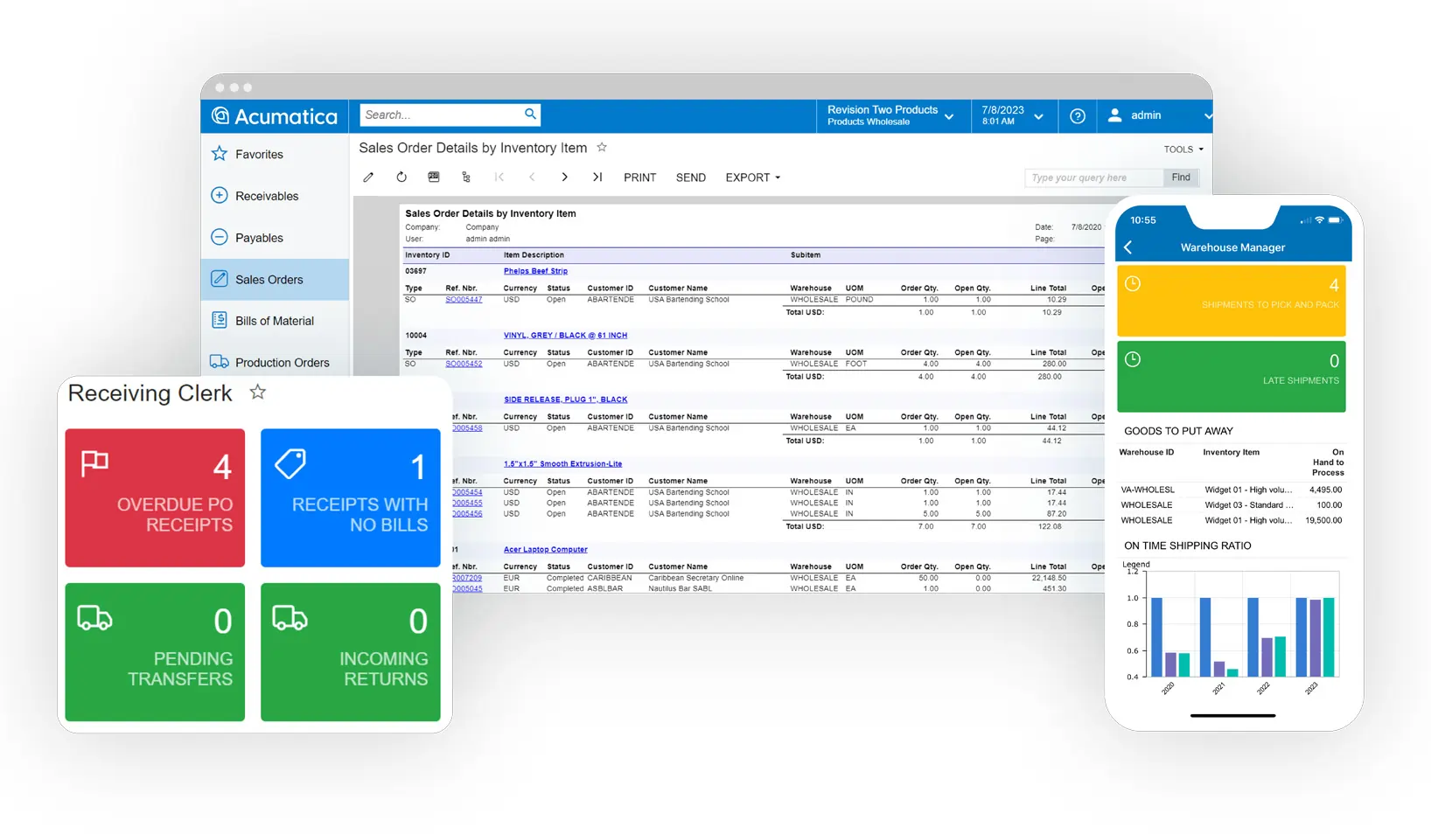Click the Payables minus circle icon
Image resolution: width=1431 pixels, height=834 pixels.
tap(220, 237)
